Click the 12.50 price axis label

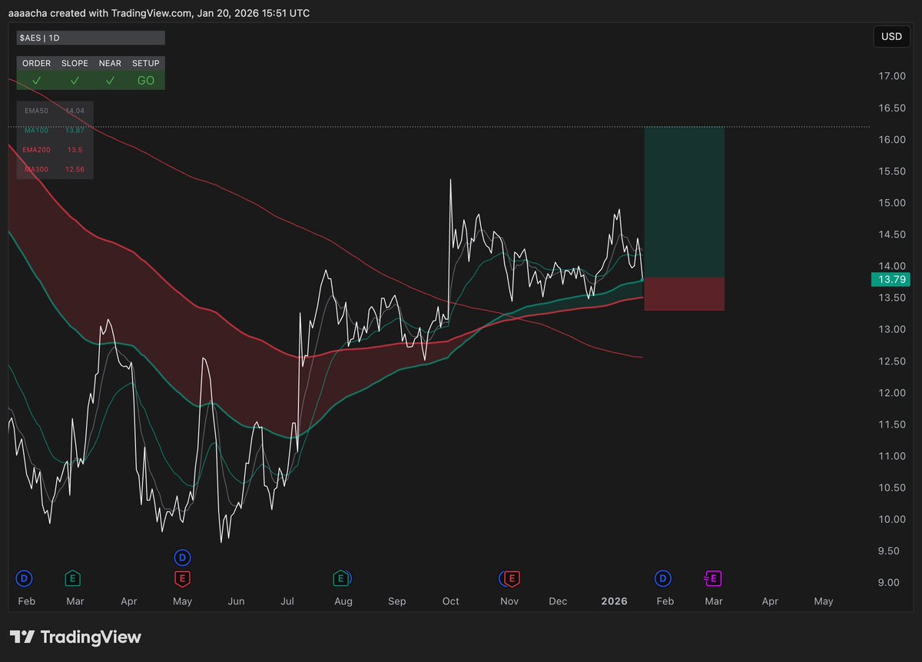pyautogui.click(x=892, y=361)
